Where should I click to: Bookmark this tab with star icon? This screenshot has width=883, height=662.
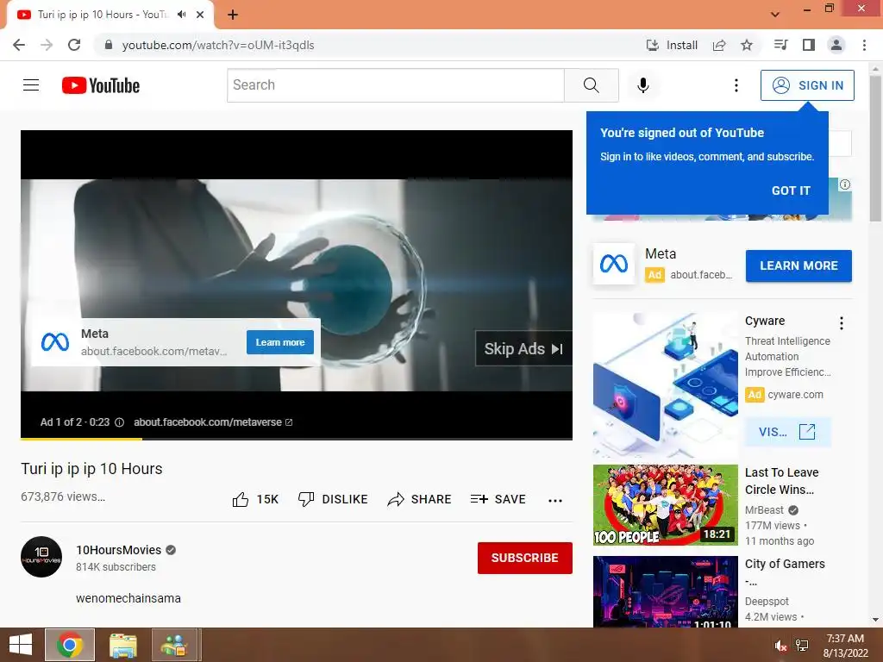coord(747,45)
